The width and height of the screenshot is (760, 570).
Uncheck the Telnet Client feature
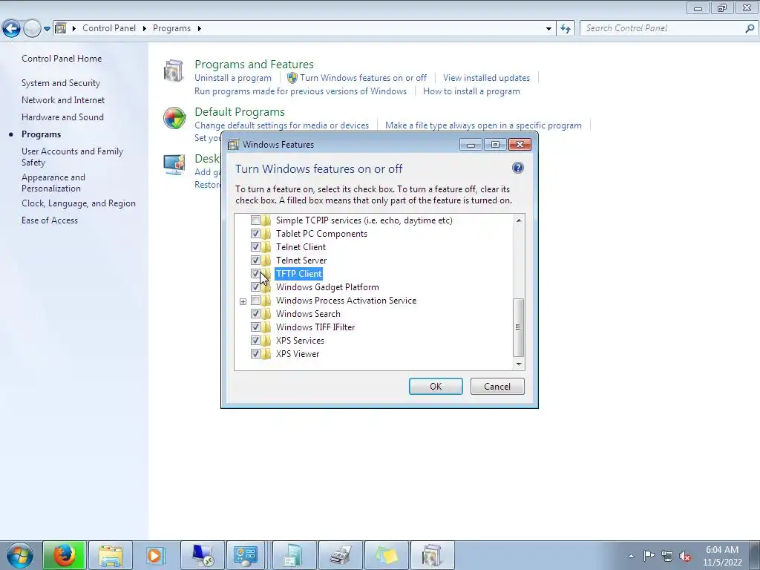coord(255,246)
